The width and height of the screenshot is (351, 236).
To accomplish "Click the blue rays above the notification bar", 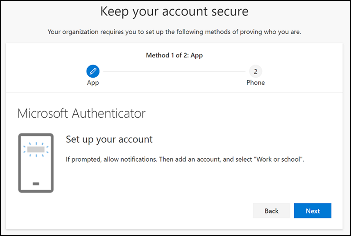I will (x=36, y=143).
